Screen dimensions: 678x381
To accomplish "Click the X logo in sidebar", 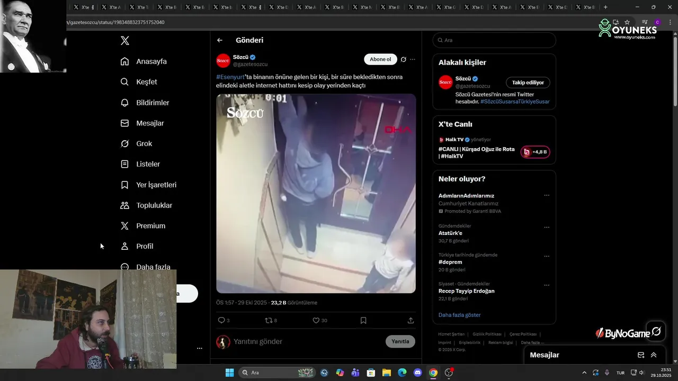I will click(x=124, y=41).
